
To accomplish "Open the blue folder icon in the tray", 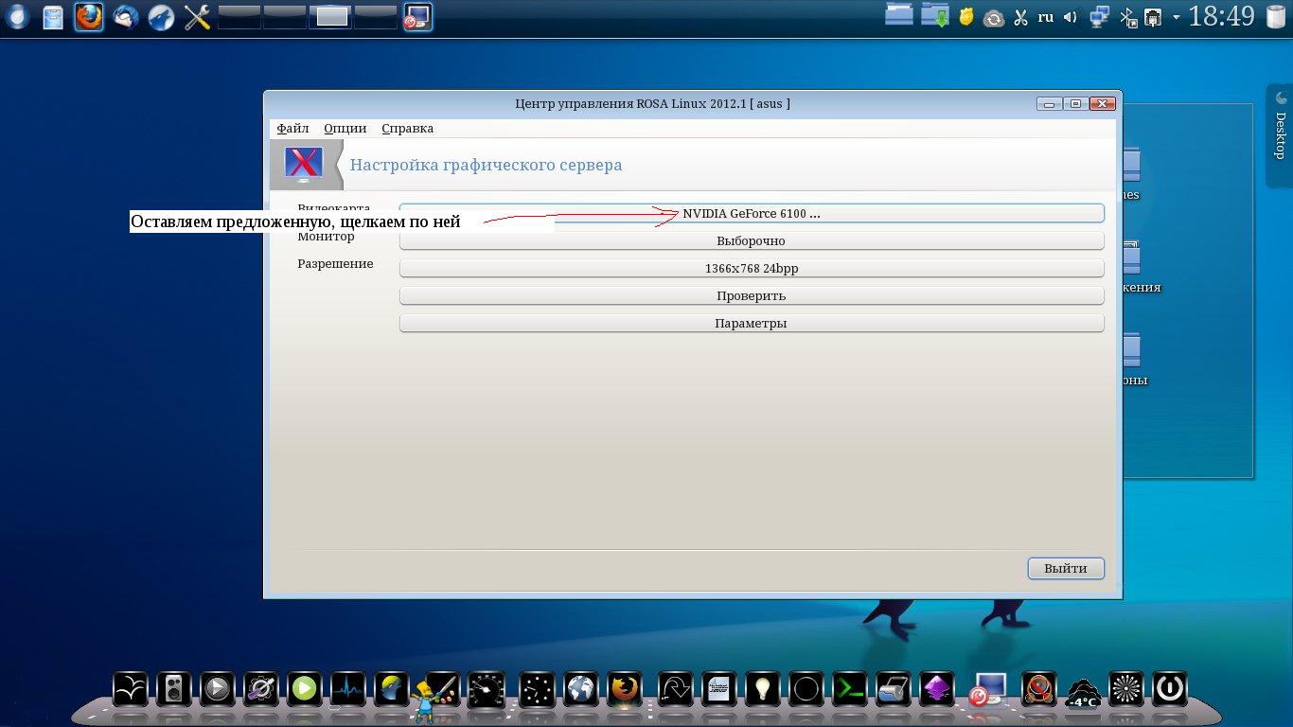I will click(x=899, y=16).
